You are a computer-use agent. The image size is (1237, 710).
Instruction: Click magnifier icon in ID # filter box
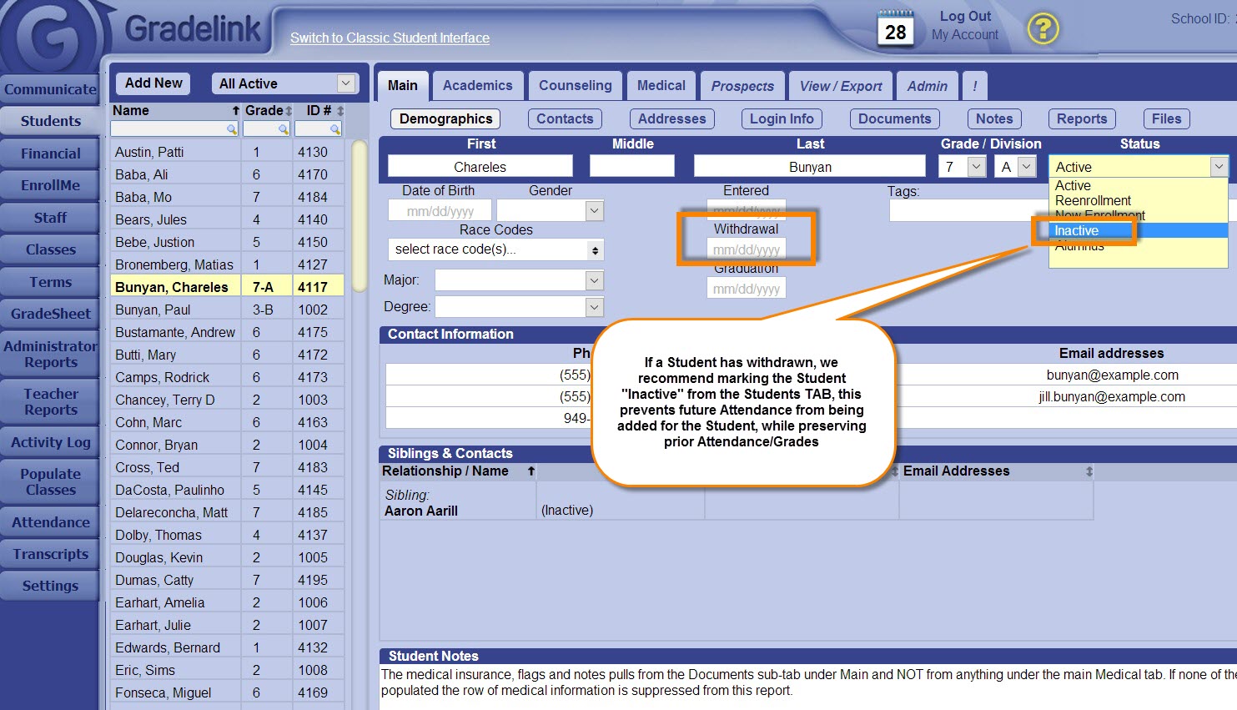334,129
